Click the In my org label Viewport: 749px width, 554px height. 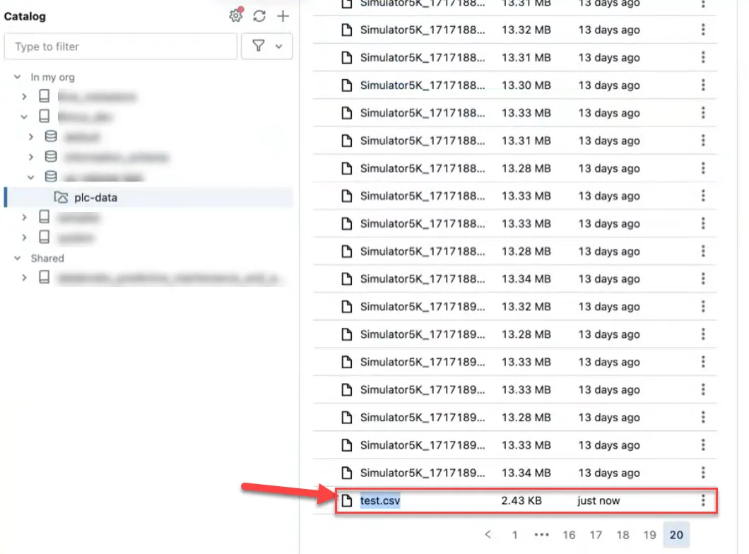(x=52, y=77)
